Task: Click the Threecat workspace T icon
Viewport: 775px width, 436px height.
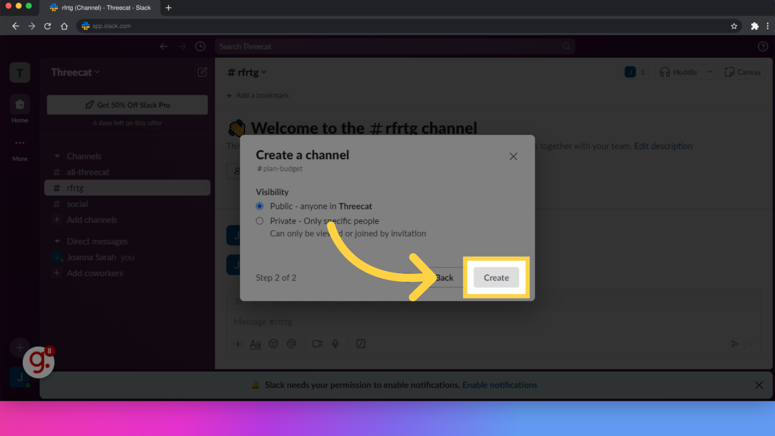Action: (x=20, y=73)
